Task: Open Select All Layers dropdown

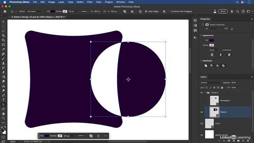Action: tap(35, 12)
